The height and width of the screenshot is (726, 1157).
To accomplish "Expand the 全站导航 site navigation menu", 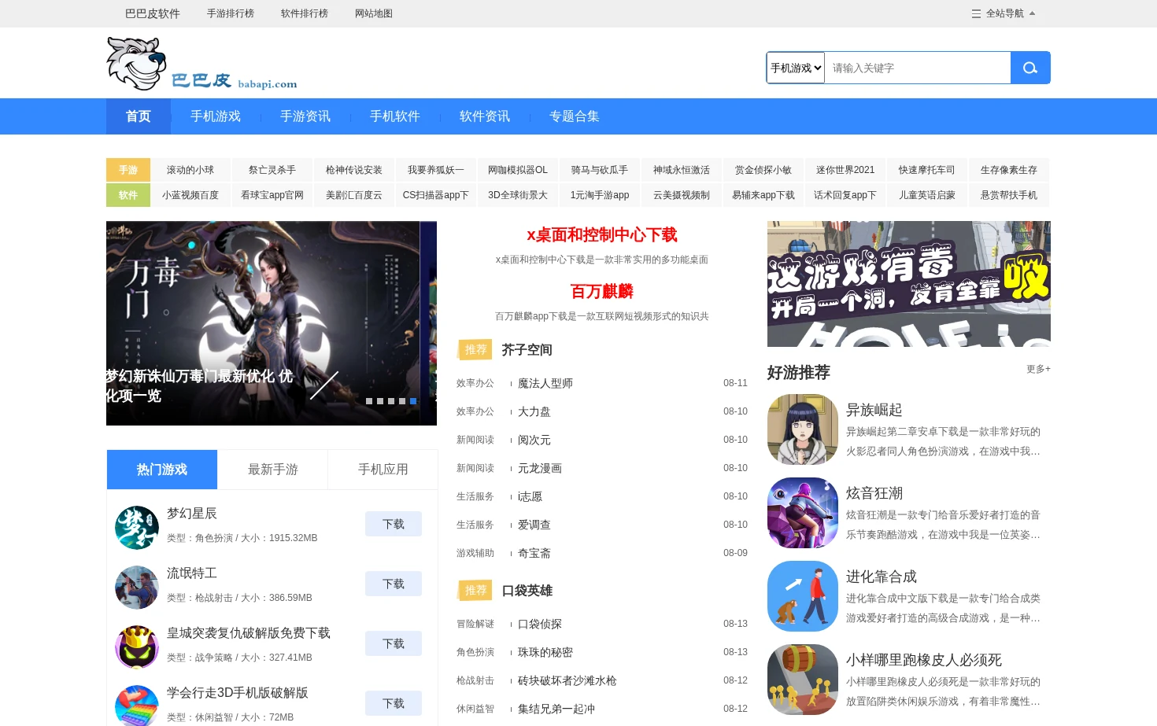I will 1004,13.
